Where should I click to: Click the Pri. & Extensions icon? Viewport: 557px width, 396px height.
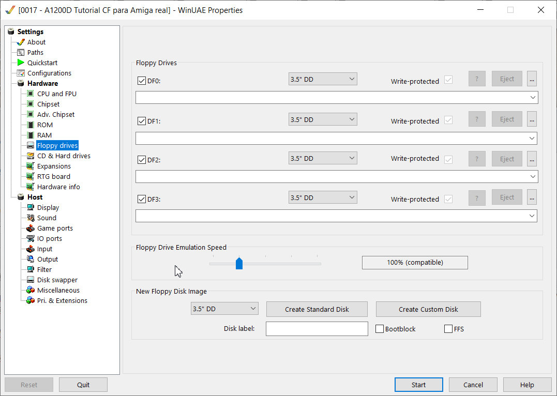31,300
